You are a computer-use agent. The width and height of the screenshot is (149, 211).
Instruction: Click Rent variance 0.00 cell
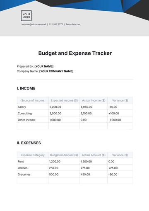[x=111, y=162]
